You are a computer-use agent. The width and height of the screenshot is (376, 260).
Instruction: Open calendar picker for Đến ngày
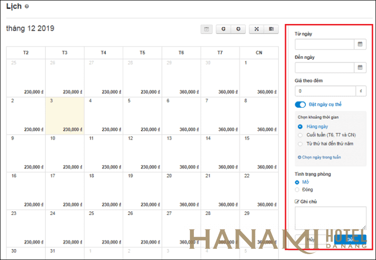click(x=360, y=68)
